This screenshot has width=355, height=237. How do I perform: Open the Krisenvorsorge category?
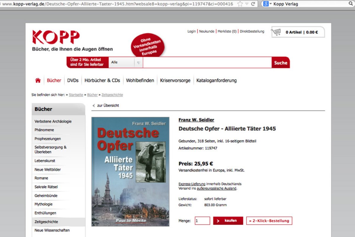(x=175, y=80)
